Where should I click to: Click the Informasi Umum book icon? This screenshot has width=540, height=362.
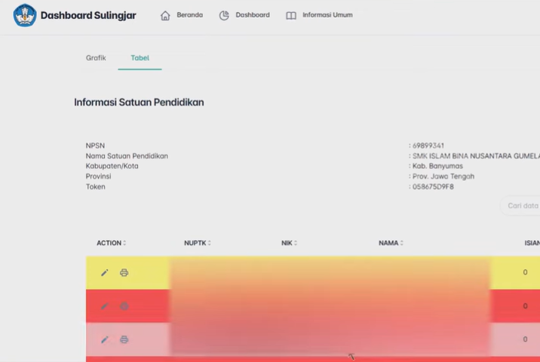coord(291,16)
